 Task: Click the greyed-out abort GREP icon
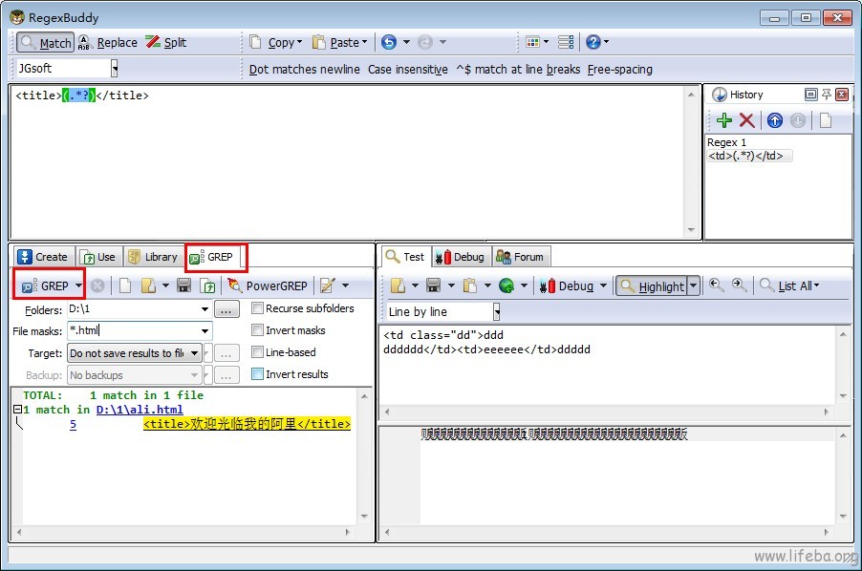pos(97,285)
